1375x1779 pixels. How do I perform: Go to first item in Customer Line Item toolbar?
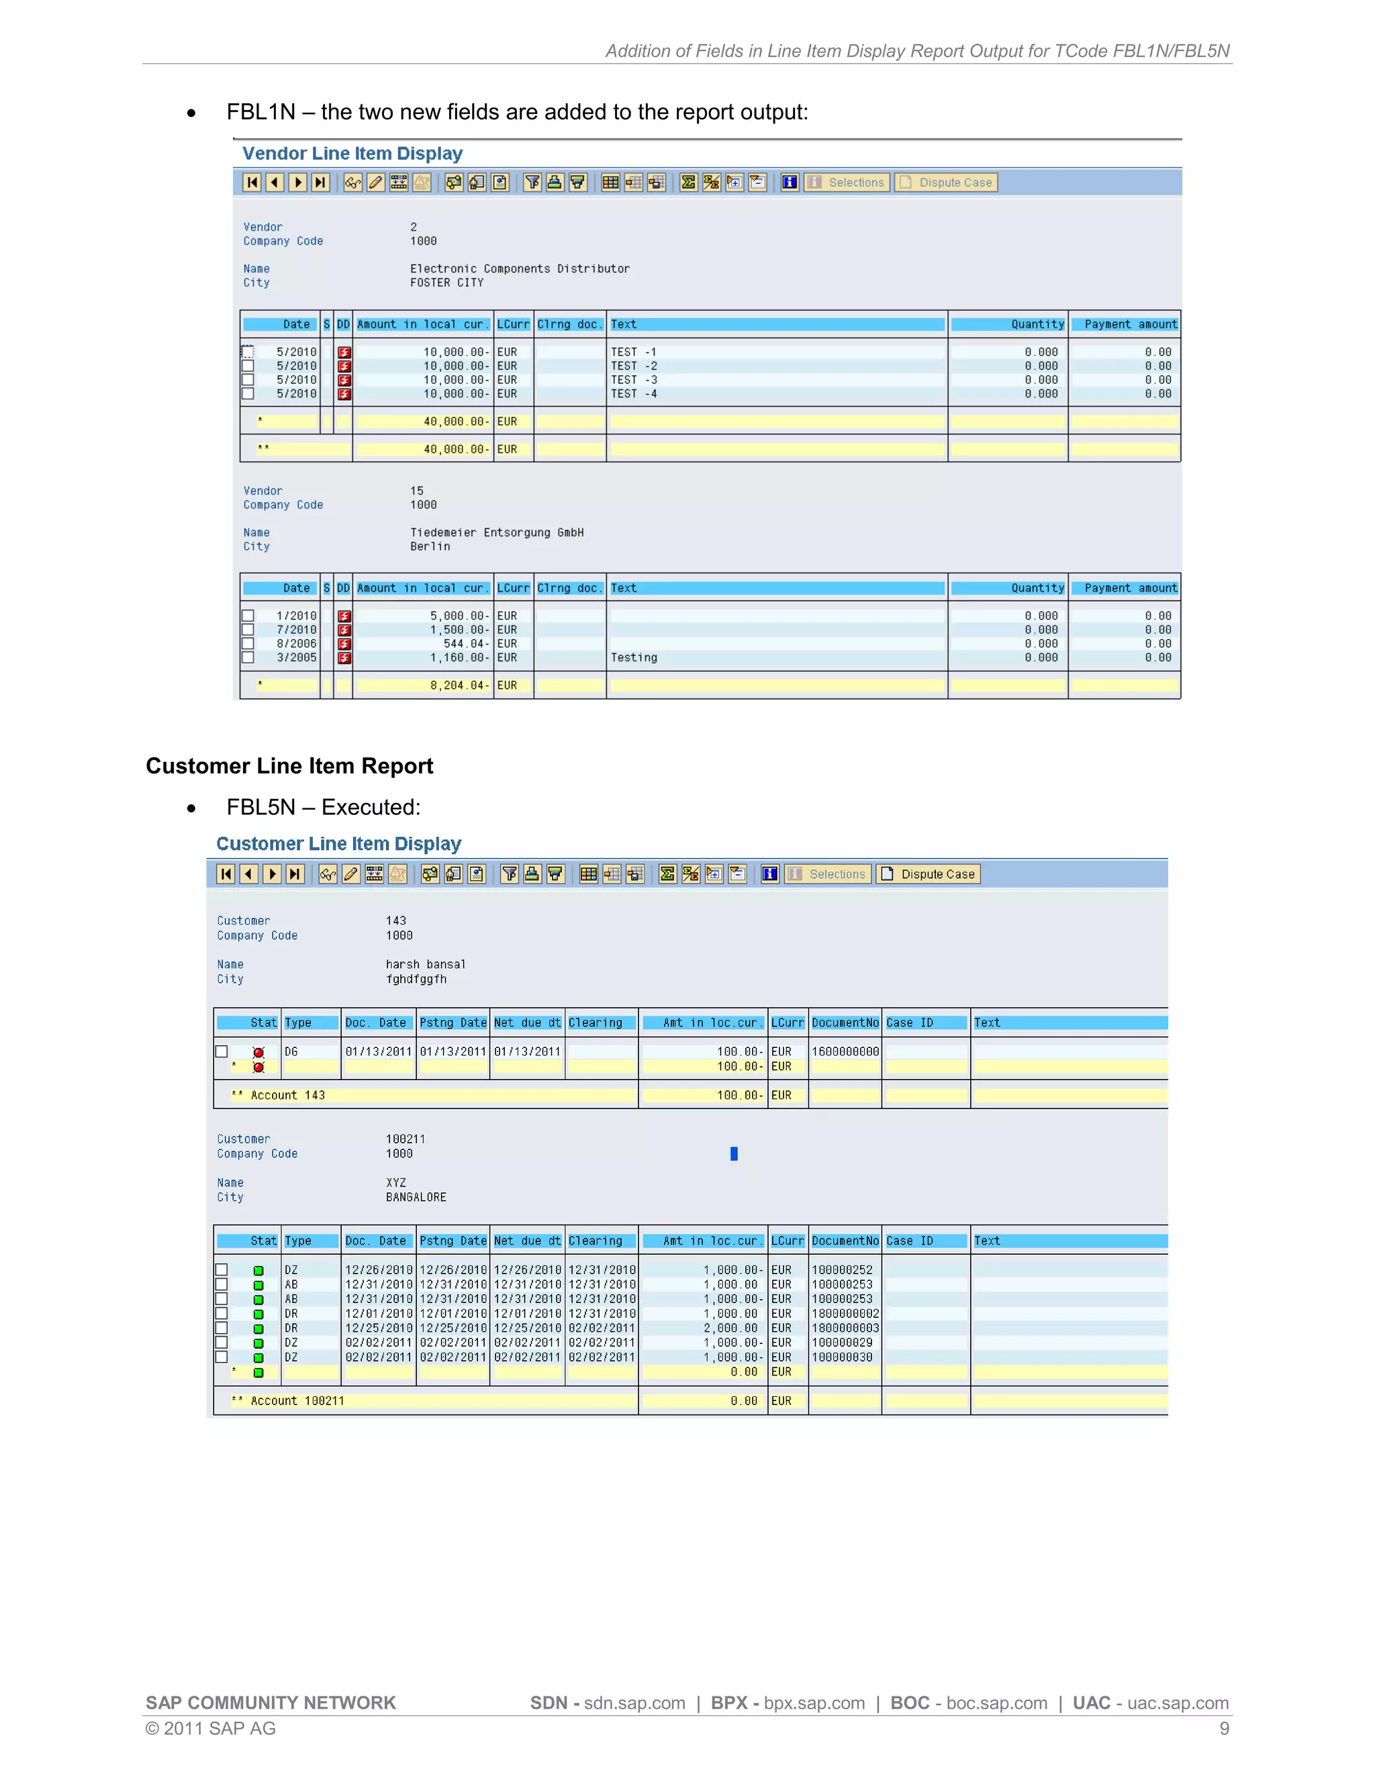coord(226,874)
